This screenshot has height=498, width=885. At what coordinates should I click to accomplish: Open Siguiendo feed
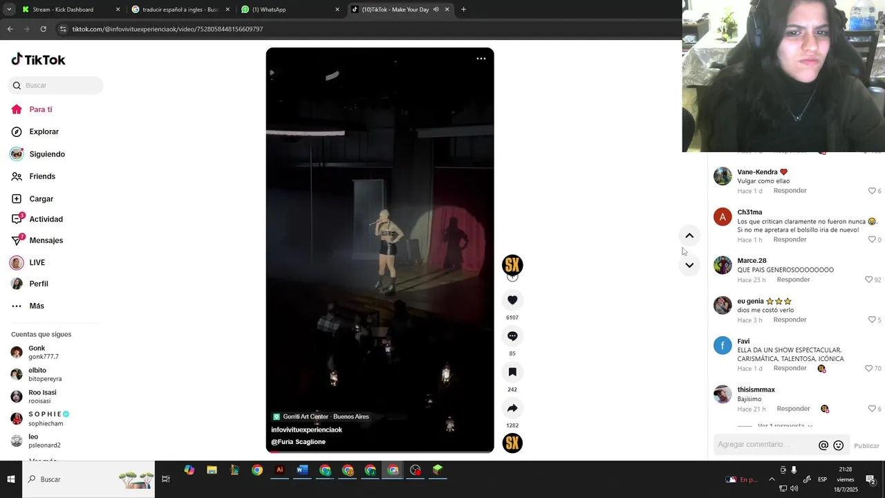(46, 154)
